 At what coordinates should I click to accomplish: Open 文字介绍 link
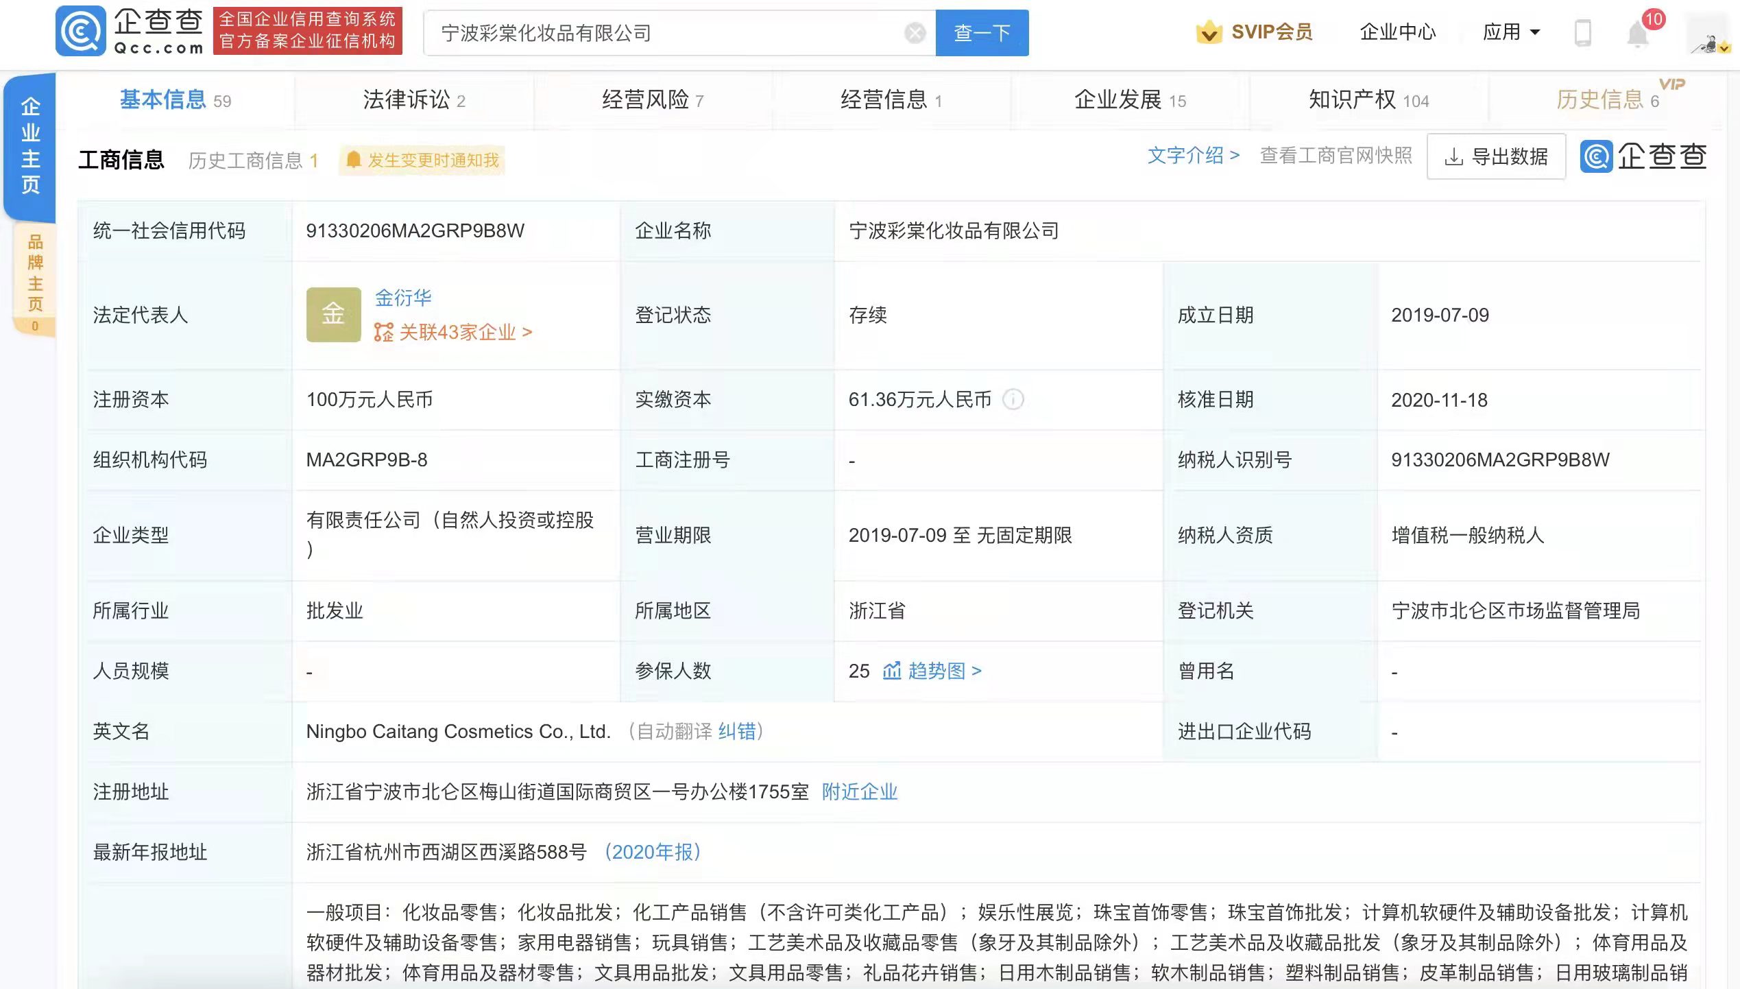(1193, 156)
